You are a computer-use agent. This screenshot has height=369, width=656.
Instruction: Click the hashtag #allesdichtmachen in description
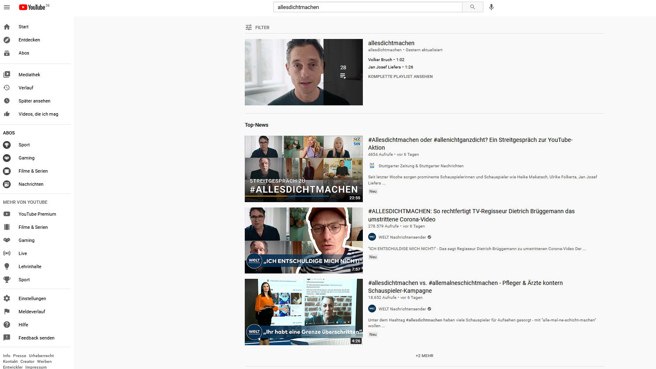coord(424,320)
